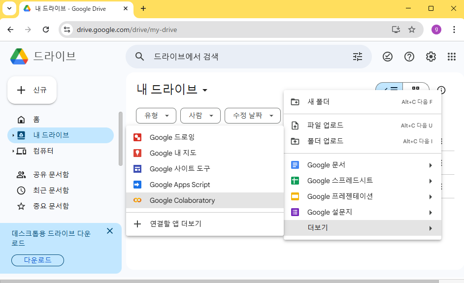Viewport: 464px width, 283px height.
Task: Click the Google 내 지도 pin icon
Action: pyautogui.click(x=137, y=153)
